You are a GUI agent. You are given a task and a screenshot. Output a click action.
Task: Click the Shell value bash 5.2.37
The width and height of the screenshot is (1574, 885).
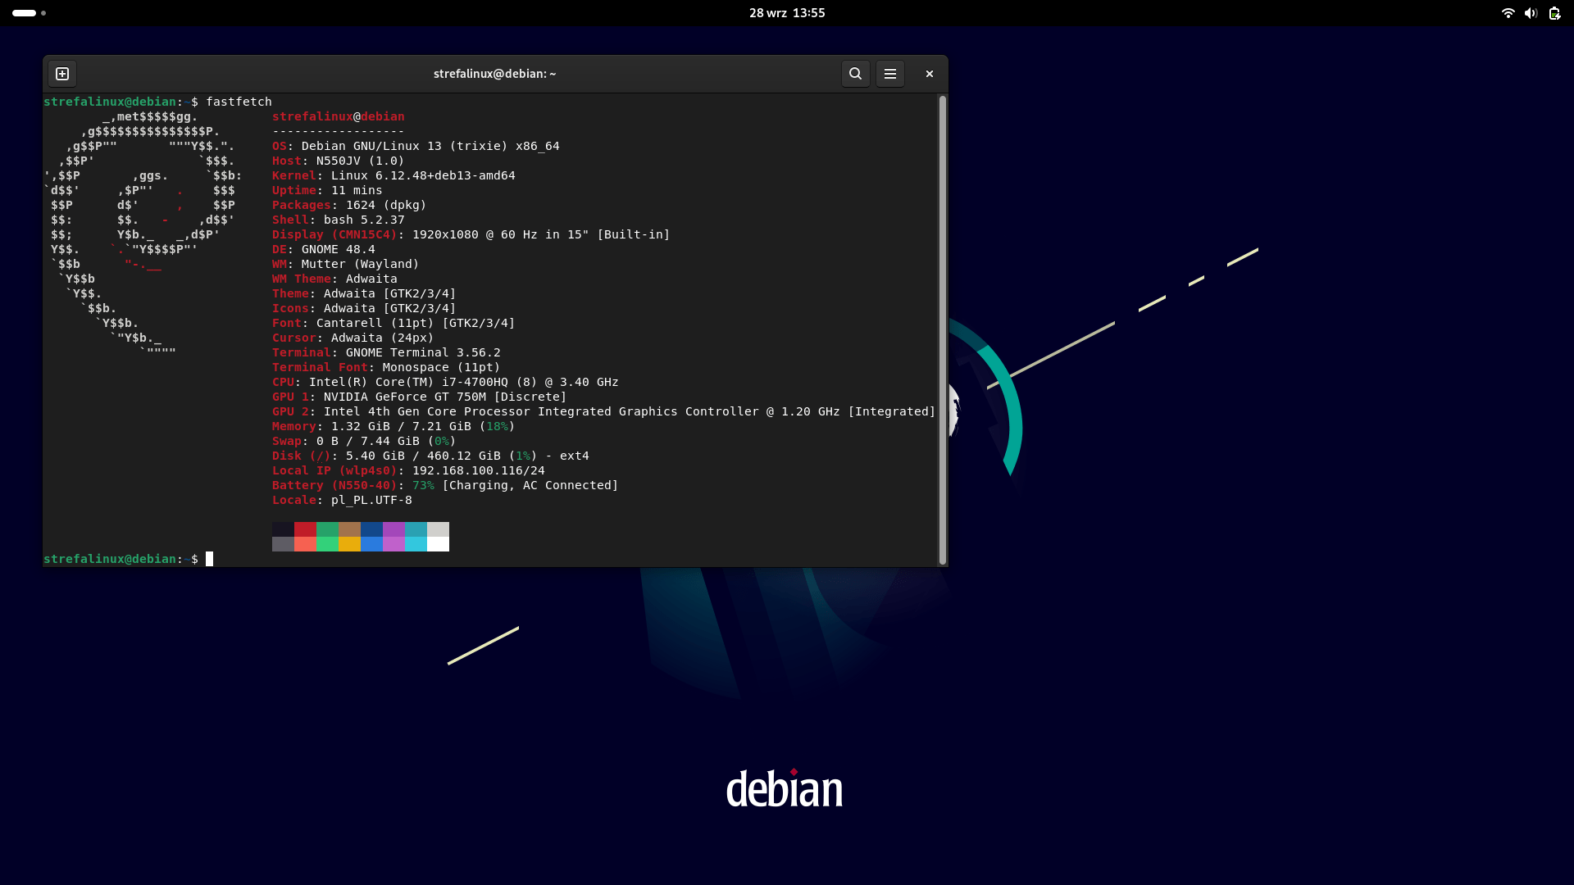pyautogui.click(x=364, y=220)
